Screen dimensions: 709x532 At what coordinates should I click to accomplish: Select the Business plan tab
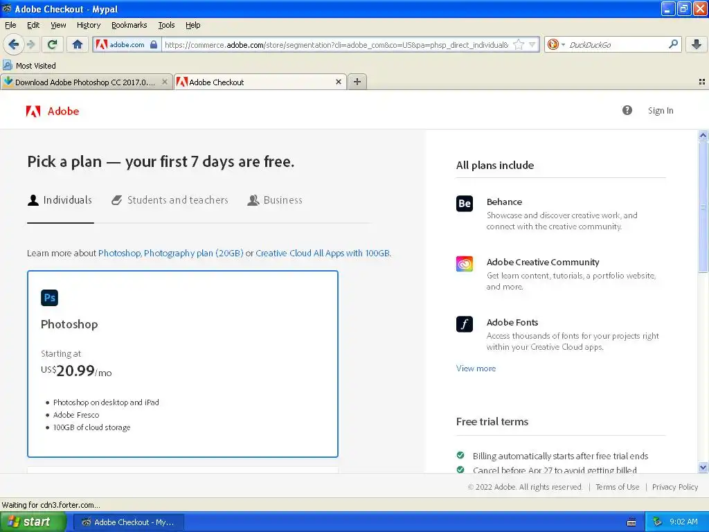point(275,200)
